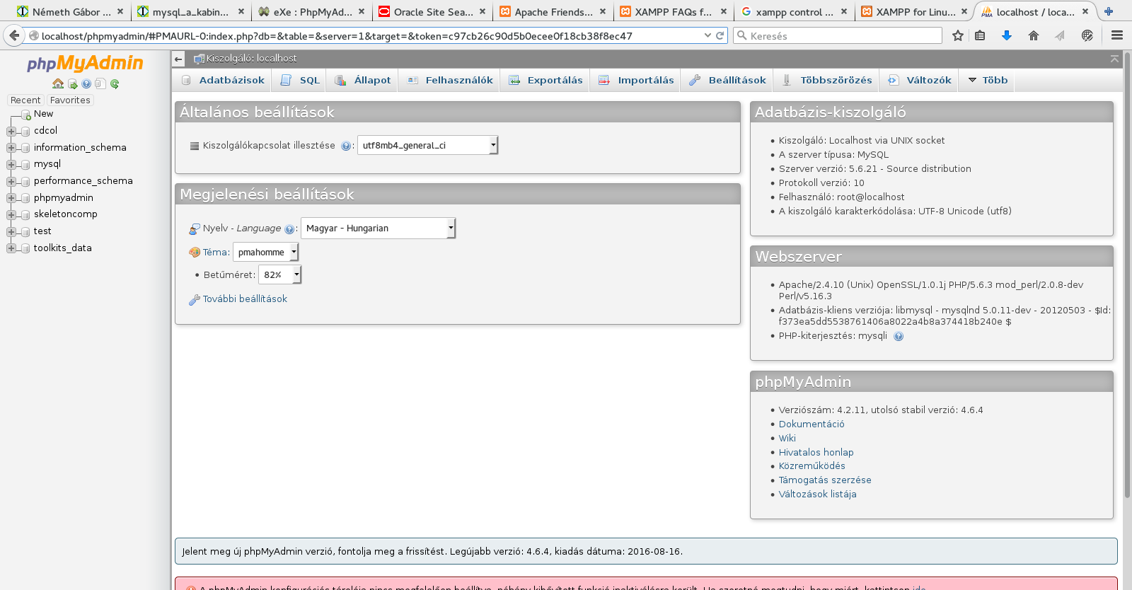
Task: Click the Firefox downloads arrow icon
Action: [x=1007, y=35]
